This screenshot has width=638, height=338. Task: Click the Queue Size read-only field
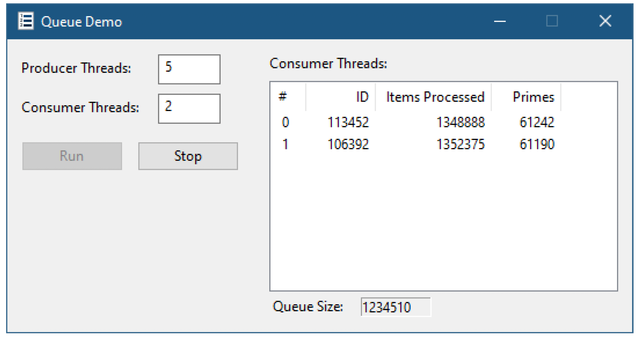pos(396,307)
